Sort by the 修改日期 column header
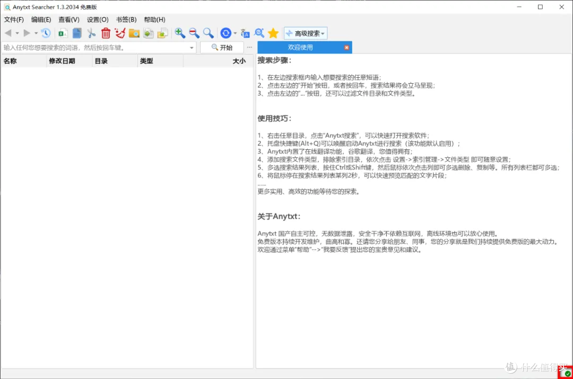The height and width of the screenshot is (379, 573). coord(70,61)
